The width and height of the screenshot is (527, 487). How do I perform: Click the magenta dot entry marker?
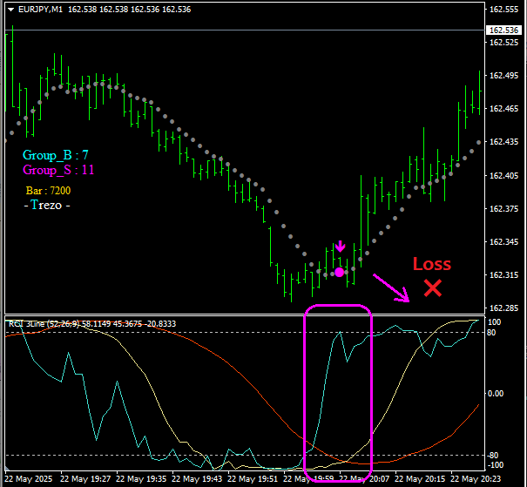tap(340, 272)
